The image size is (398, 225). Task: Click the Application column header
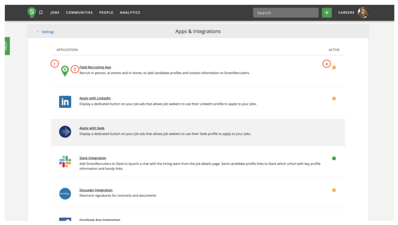point(67,50)
